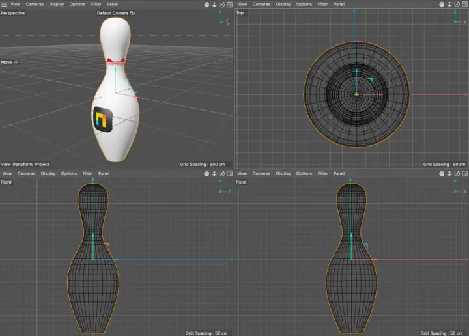Click rotate icon in Top viewport
The width and height of the screenshot is (469, 336).
(x=457, y=5)
